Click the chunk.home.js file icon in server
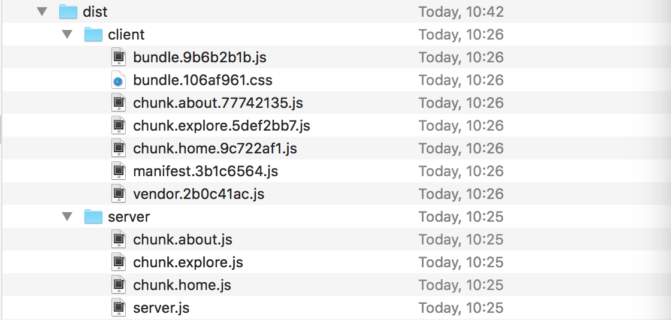Viewport: 671px width, 320px height. [x=119, y=285]
